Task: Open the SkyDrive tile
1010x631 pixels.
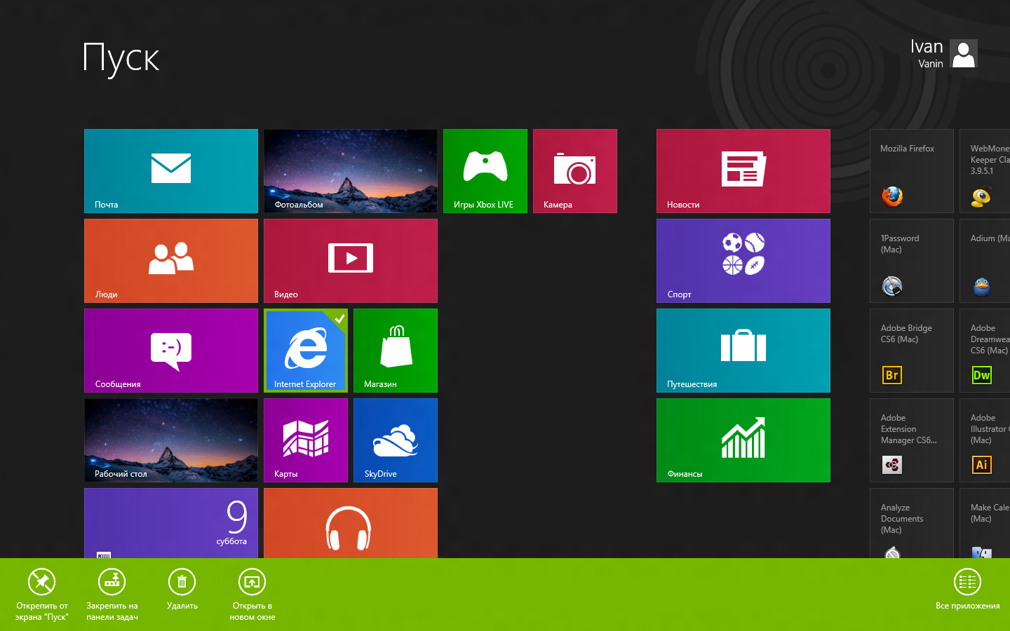Action: tap(396, 440)
